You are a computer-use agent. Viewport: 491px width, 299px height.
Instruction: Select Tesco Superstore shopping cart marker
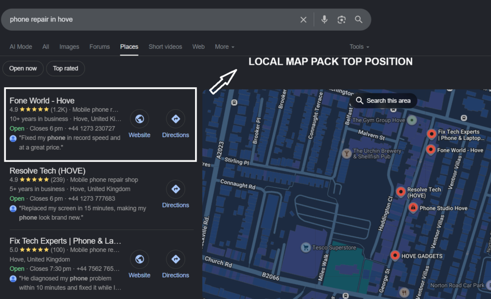[x=305, y=247]
